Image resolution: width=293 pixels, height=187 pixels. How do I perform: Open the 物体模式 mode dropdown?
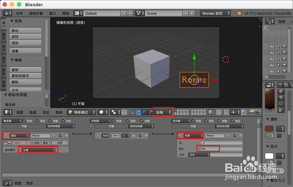pyautogui.click(x=81, y=112)
